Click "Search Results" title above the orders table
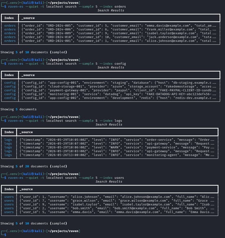This screenshot has height=238, width=225. 111,10
